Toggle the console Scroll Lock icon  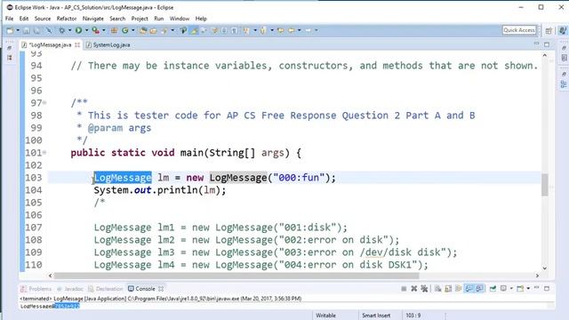(448, 289)
